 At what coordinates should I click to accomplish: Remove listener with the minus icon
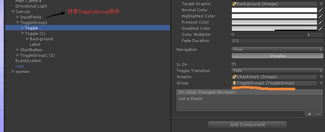pos(318,114)
